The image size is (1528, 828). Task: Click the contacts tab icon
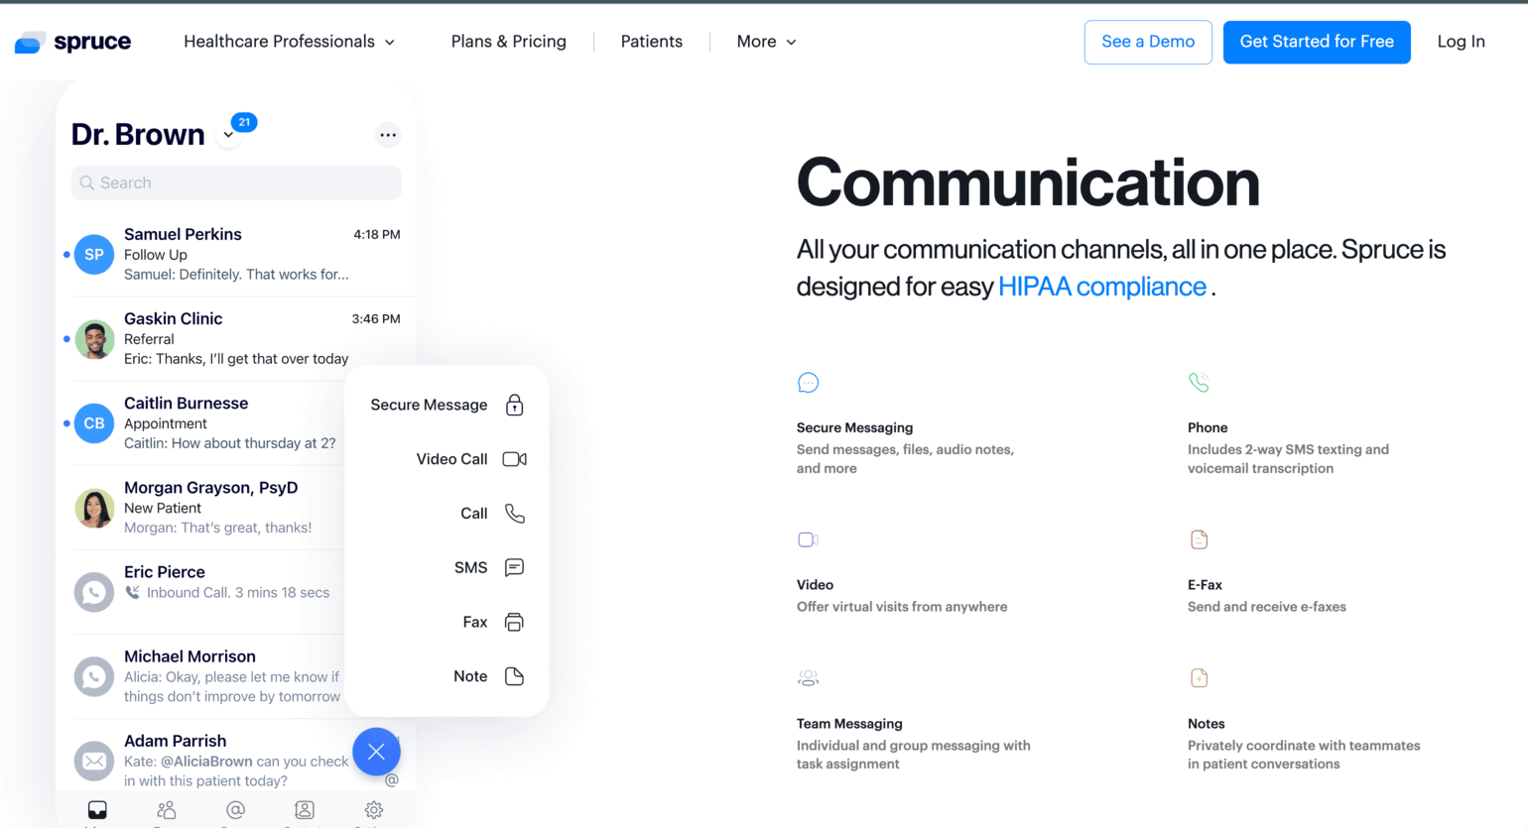click(305, 810)
